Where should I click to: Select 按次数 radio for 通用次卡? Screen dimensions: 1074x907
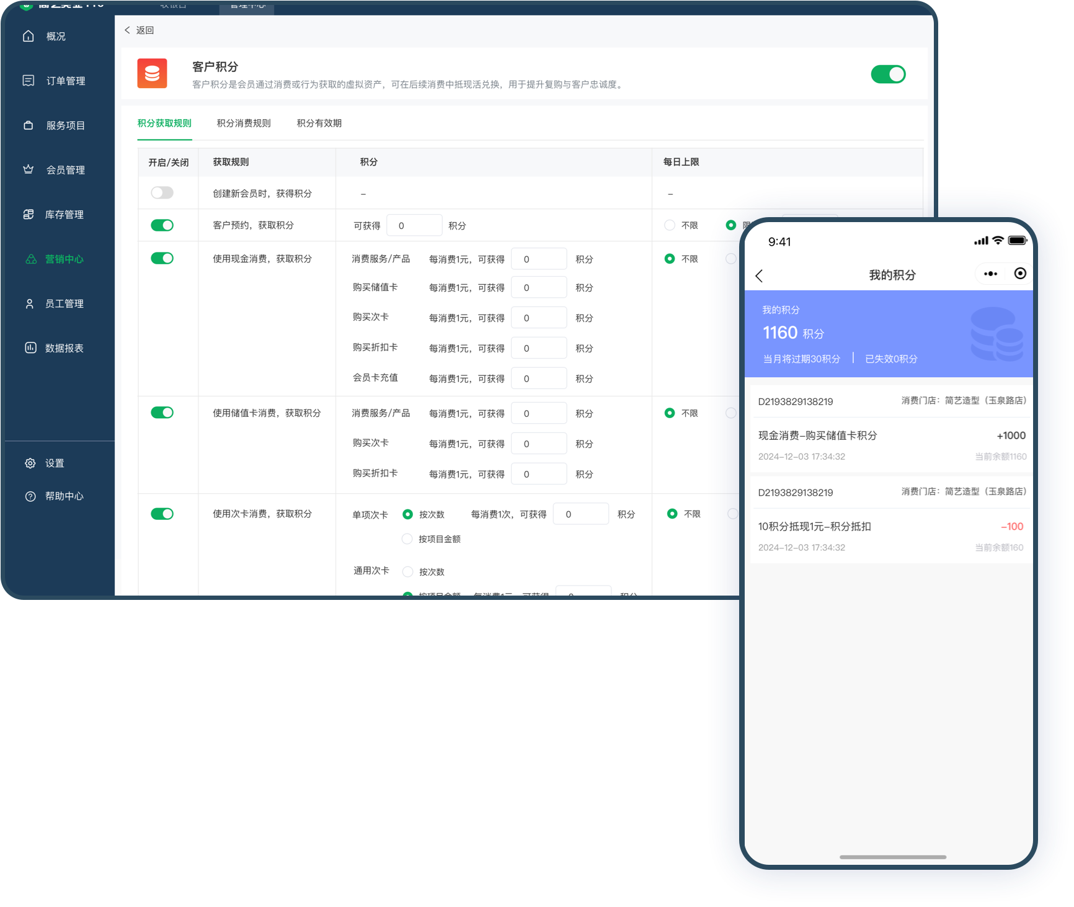407,571
